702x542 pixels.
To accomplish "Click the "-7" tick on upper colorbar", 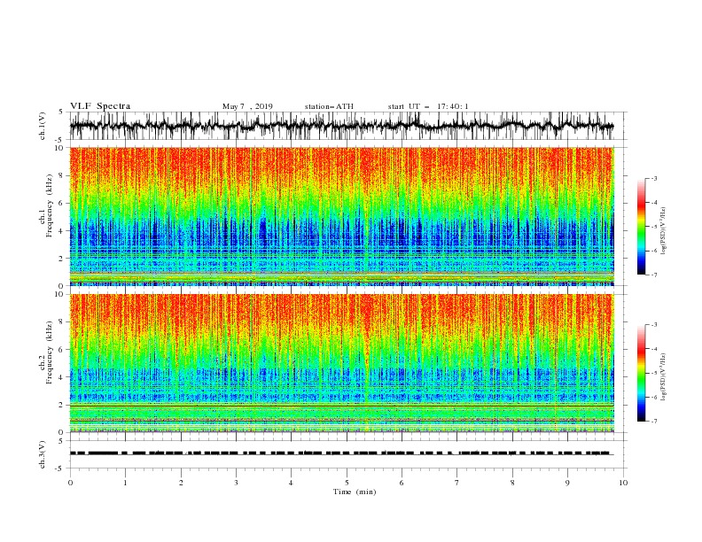I will click(653, 275).
